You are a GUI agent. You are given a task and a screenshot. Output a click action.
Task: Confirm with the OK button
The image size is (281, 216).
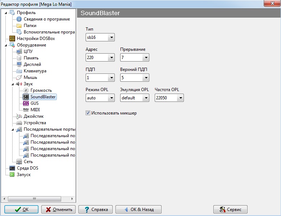click(21, 210)
